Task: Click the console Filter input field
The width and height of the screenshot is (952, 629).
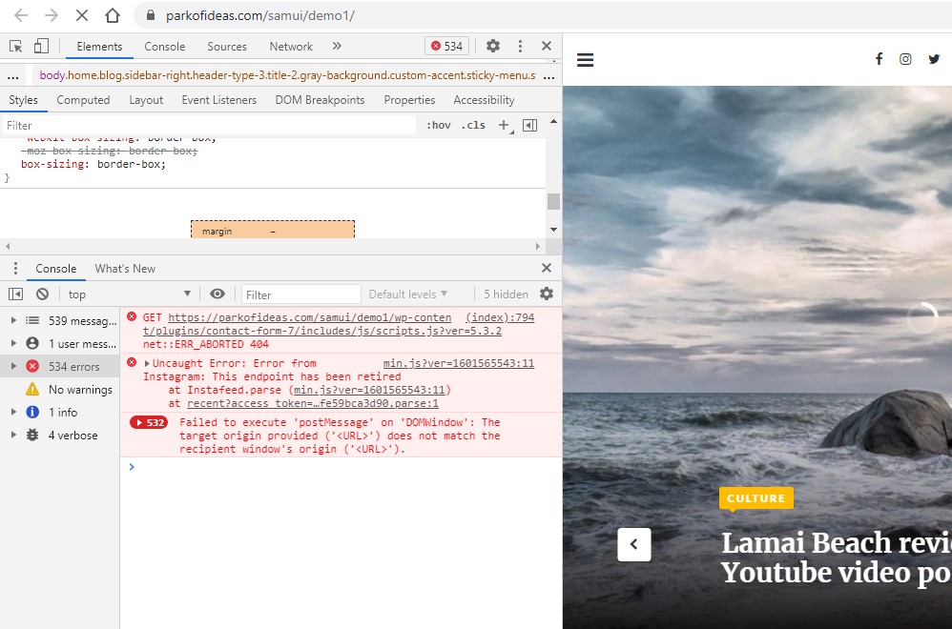Action: pos(300,294)
